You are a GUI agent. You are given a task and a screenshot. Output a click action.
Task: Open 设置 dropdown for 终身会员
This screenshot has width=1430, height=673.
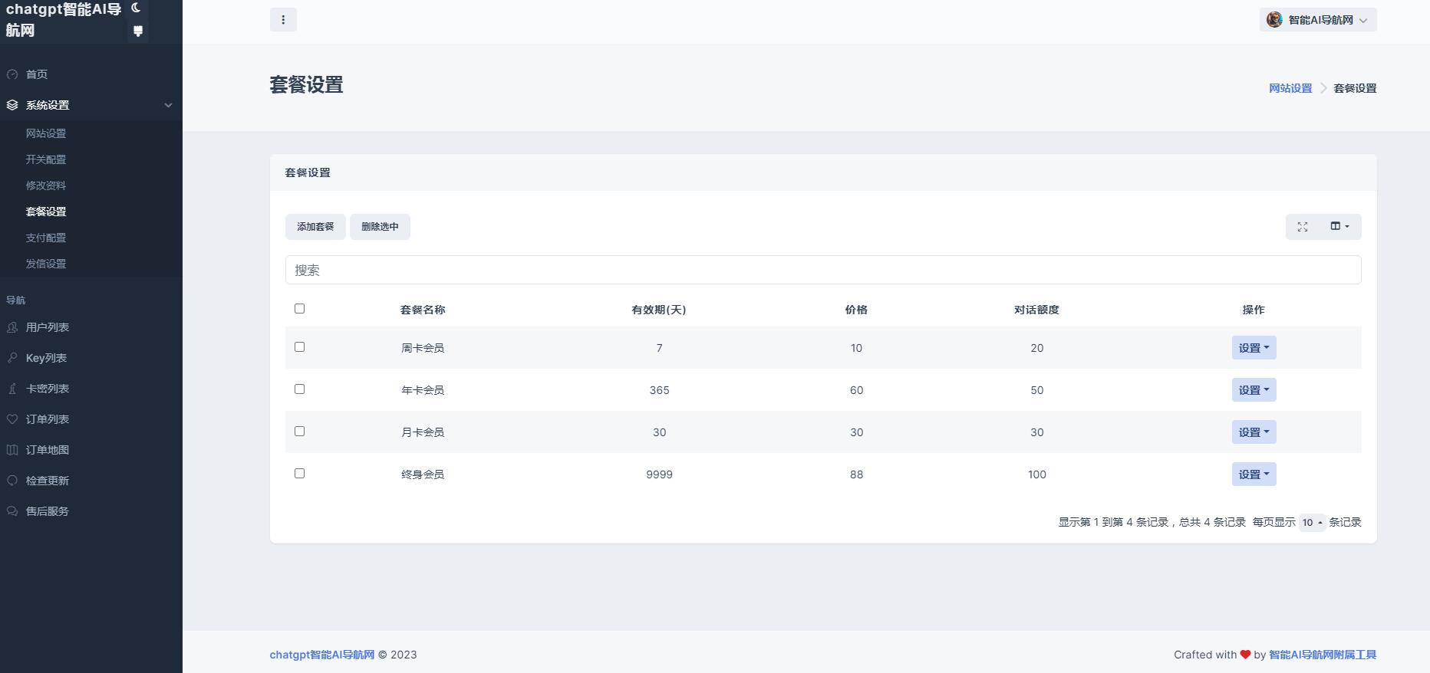(1254, 474)
